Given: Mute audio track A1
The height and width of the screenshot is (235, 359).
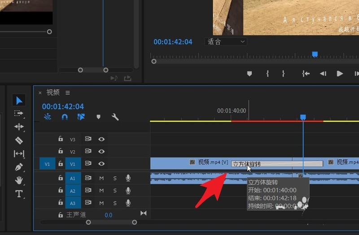Looking at the screenshot, I should click(101, 178).
